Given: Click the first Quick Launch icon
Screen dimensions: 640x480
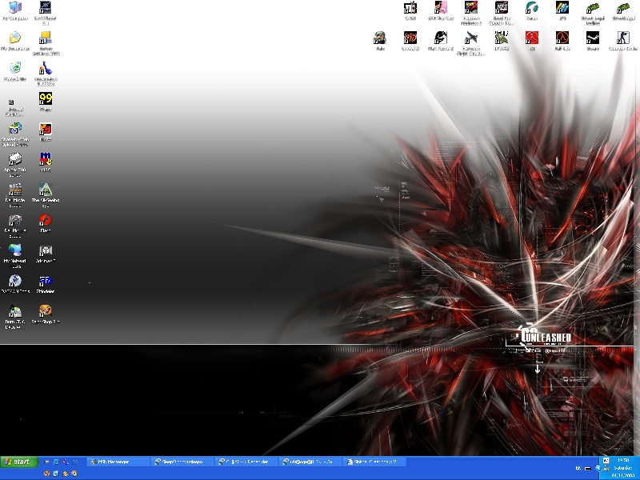Looking at the screenshot, I should coord(47,462).
